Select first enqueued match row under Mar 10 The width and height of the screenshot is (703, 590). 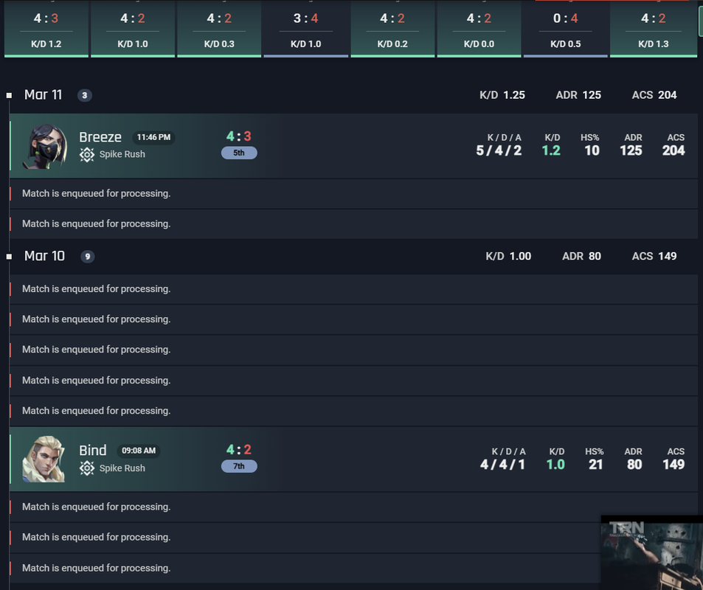click(354, 289)
